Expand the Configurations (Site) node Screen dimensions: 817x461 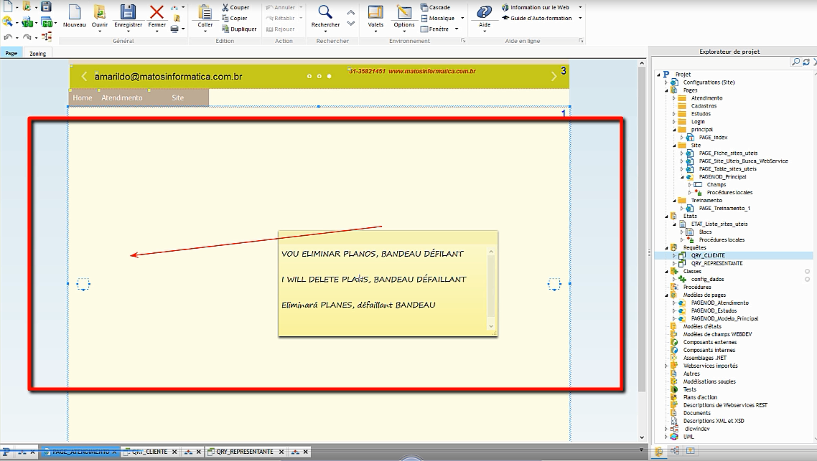click(x=666, y=82)
